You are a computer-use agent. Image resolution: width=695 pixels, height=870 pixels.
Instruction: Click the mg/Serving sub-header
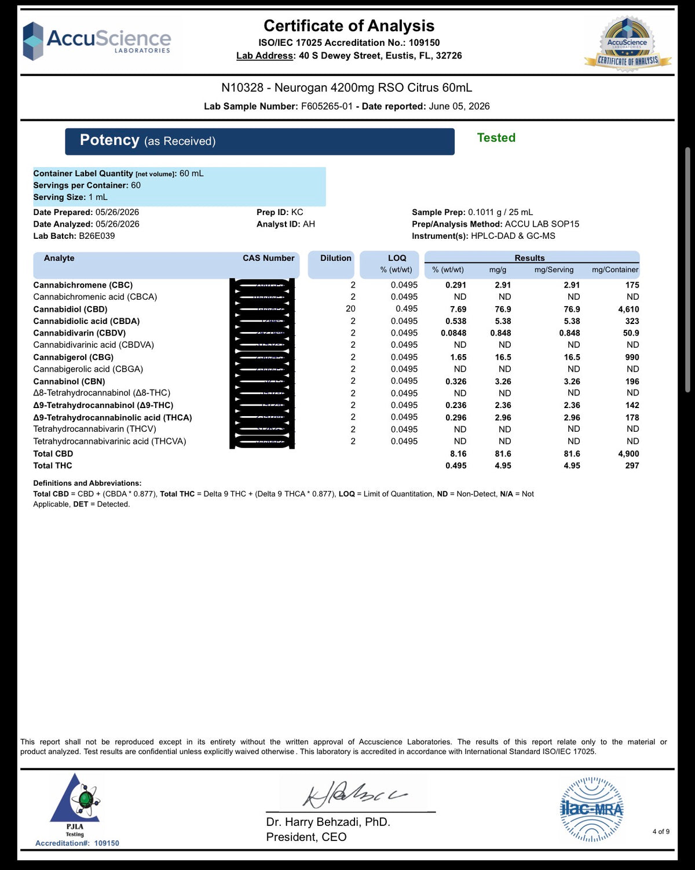click(x=554, y=270)
